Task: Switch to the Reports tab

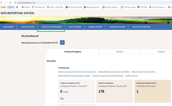Action: pyautogui.click(x=161, y=52)
